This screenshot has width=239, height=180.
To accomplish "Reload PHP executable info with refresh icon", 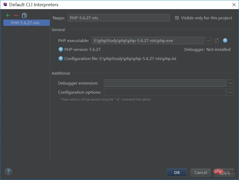I will pyautogui.click(x=216, y=40).
